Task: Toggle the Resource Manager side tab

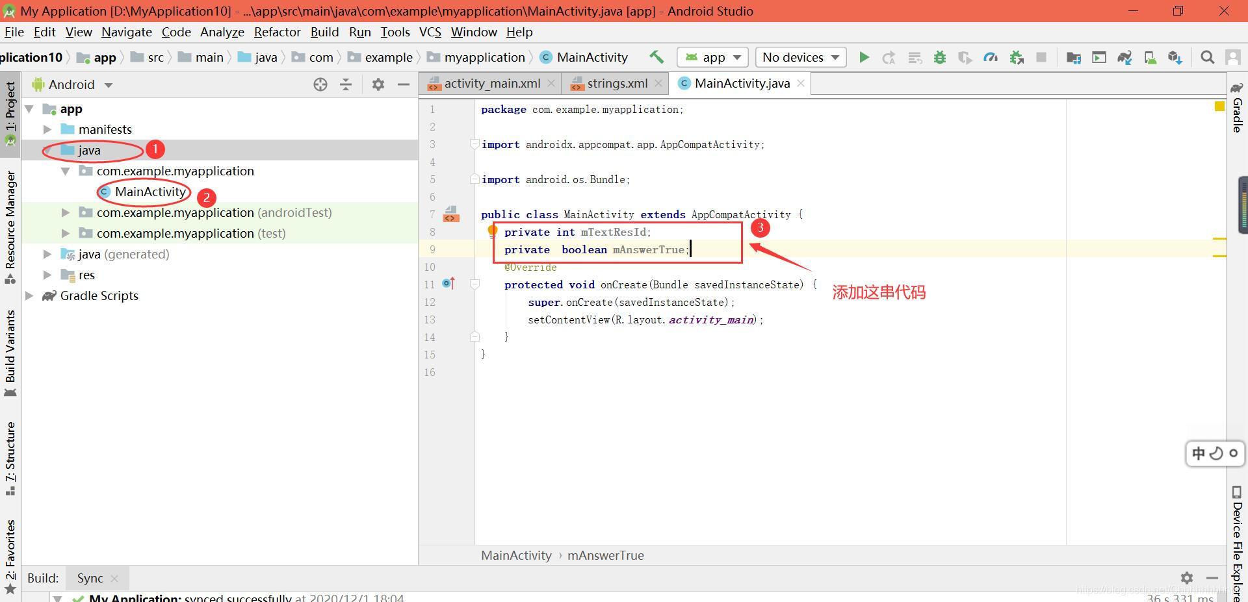Action: pos(10,227)
